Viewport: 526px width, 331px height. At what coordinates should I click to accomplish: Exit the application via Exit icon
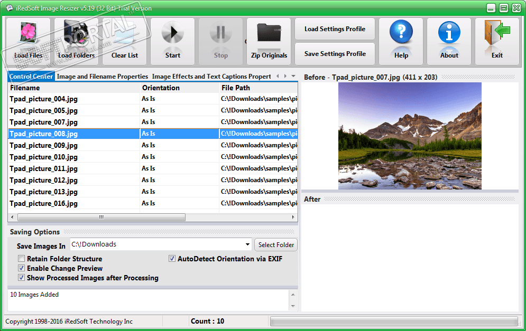(x=497, y=41)
